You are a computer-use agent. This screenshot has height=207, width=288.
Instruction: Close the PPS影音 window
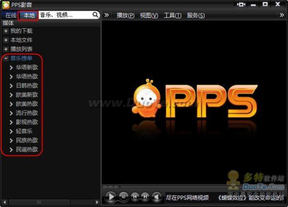coord(277,4)
